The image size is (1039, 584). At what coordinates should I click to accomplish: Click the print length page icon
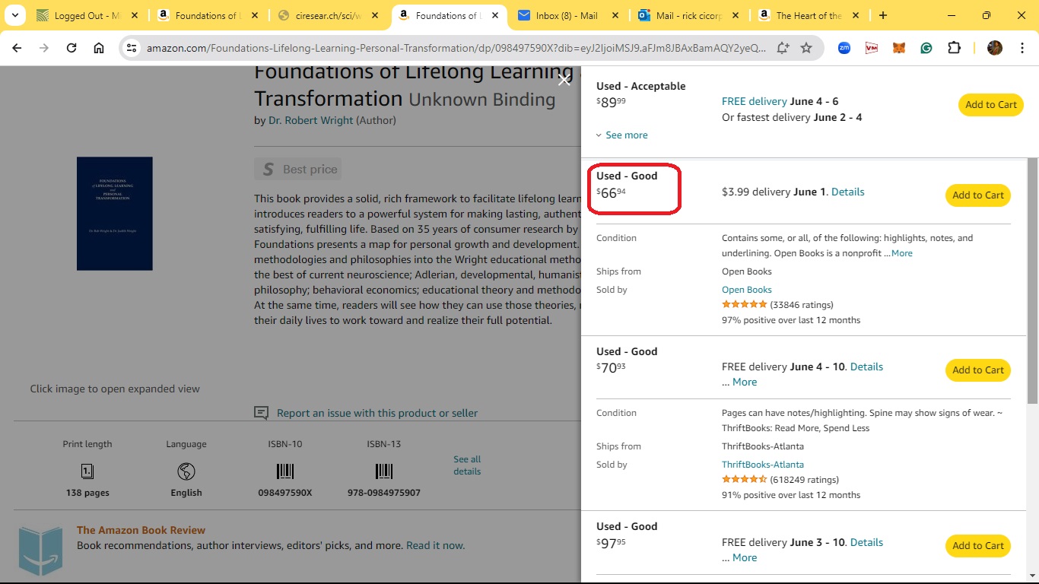point(87,471)
